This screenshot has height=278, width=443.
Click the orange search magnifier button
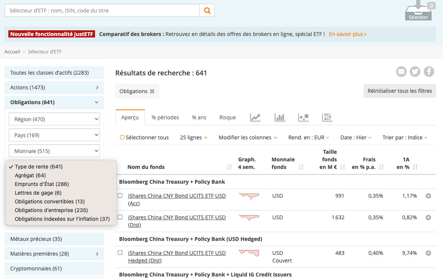(207, 11)
